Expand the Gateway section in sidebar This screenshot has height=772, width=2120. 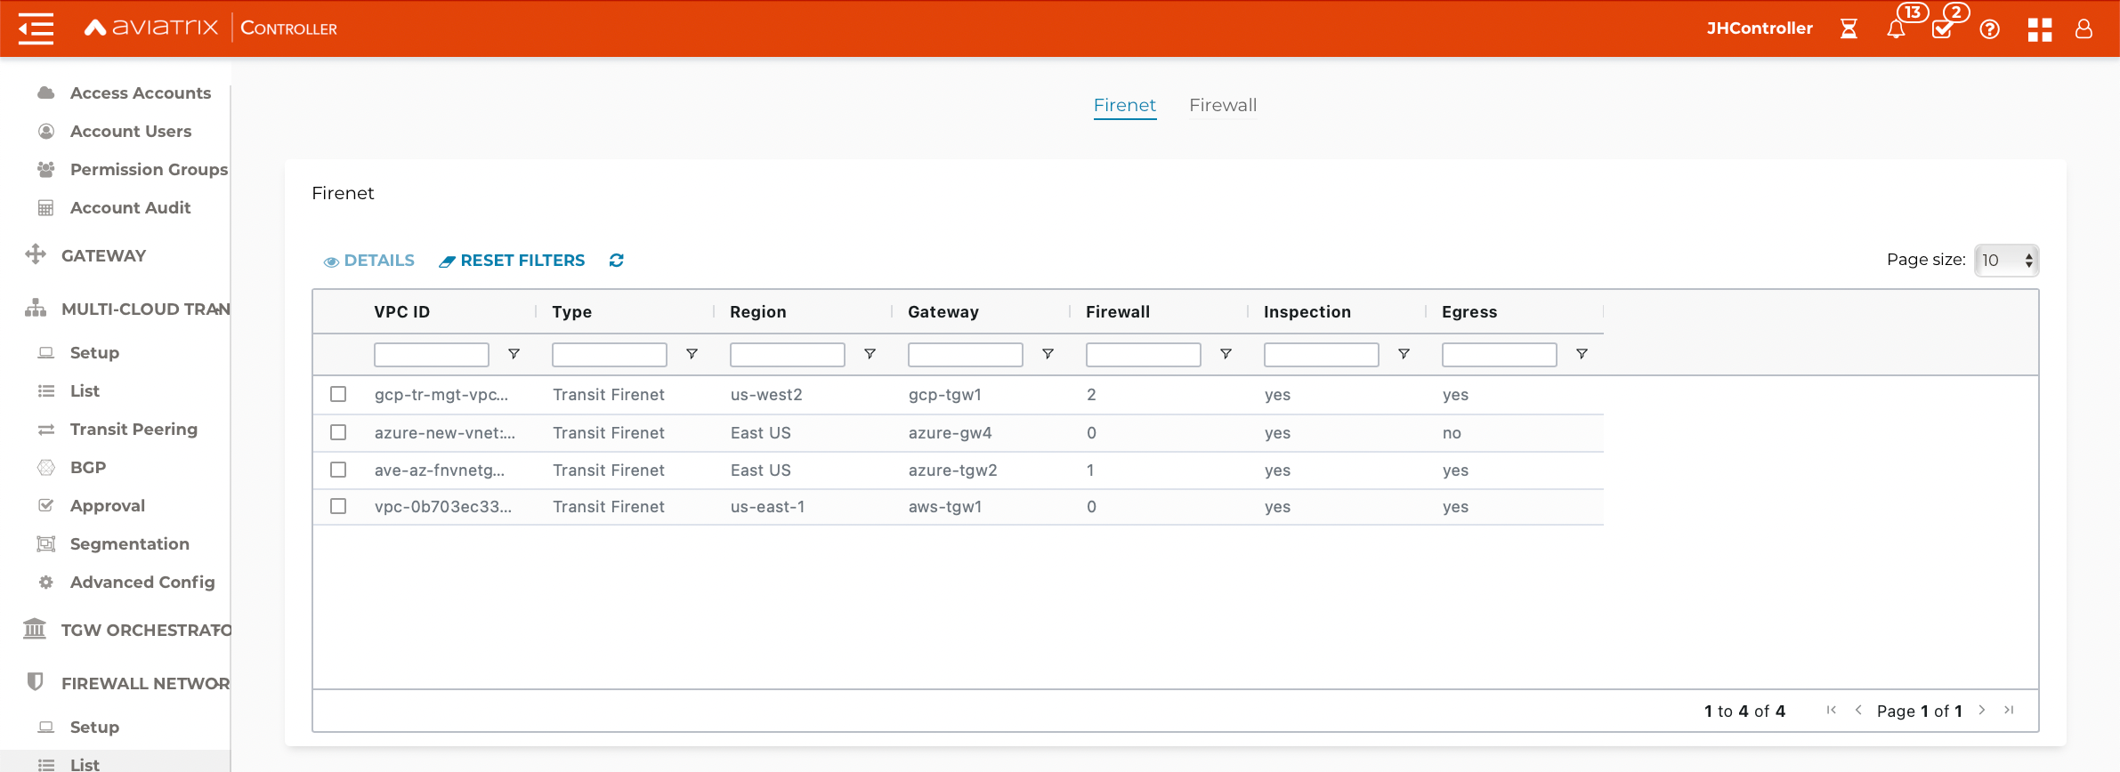103,255
